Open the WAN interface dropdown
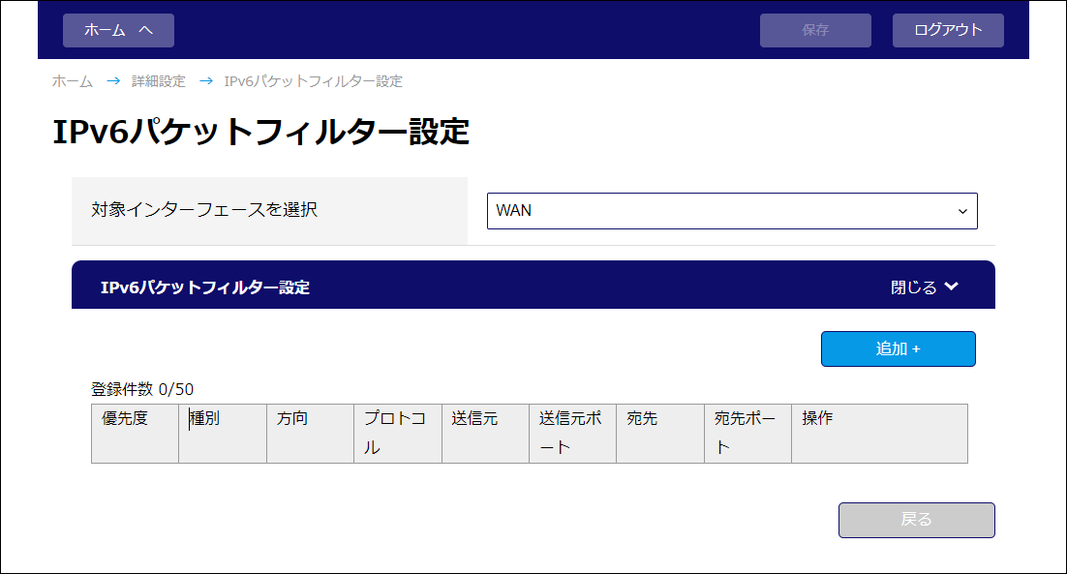 click(731, 211)
